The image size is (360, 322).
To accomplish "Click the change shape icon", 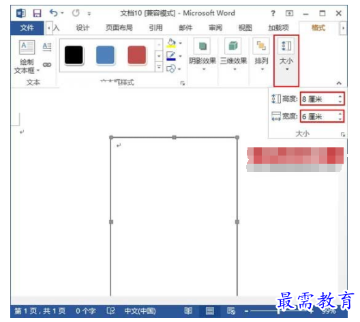I will [171, 68].
